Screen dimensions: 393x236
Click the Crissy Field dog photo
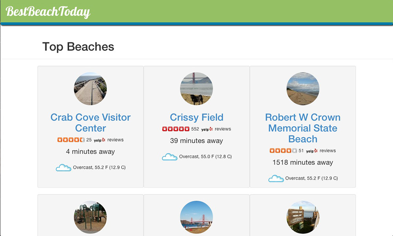(x=196, y=88)
